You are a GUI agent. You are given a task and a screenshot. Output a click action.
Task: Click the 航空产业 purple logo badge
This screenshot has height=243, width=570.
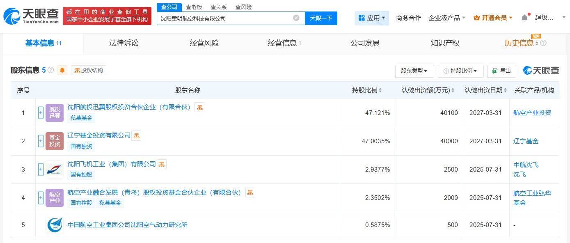pos(55,198)
